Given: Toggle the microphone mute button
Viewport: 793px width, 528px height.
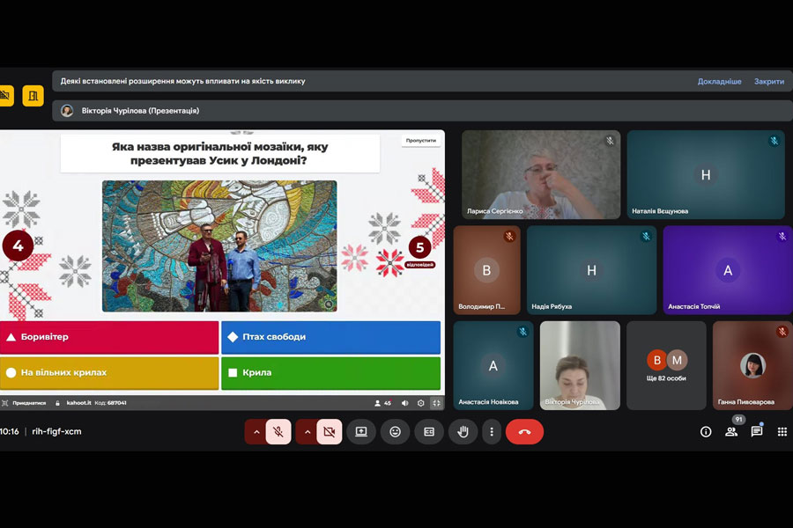Looking at the screenshot, I should (278, 431).
